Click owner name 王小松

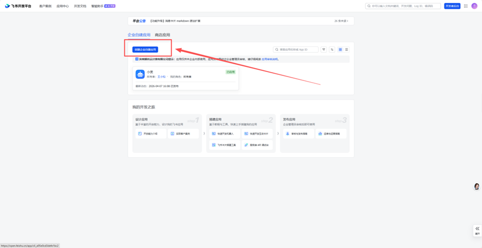(161, 77)
